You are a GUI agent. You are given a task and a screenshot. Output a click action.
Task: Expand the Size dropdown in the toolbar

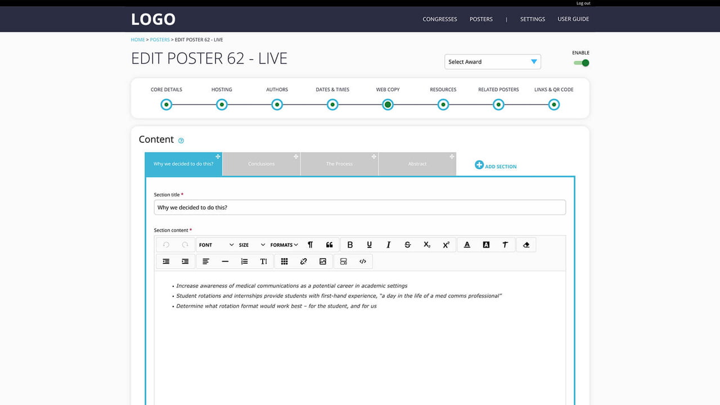(251, 245)
